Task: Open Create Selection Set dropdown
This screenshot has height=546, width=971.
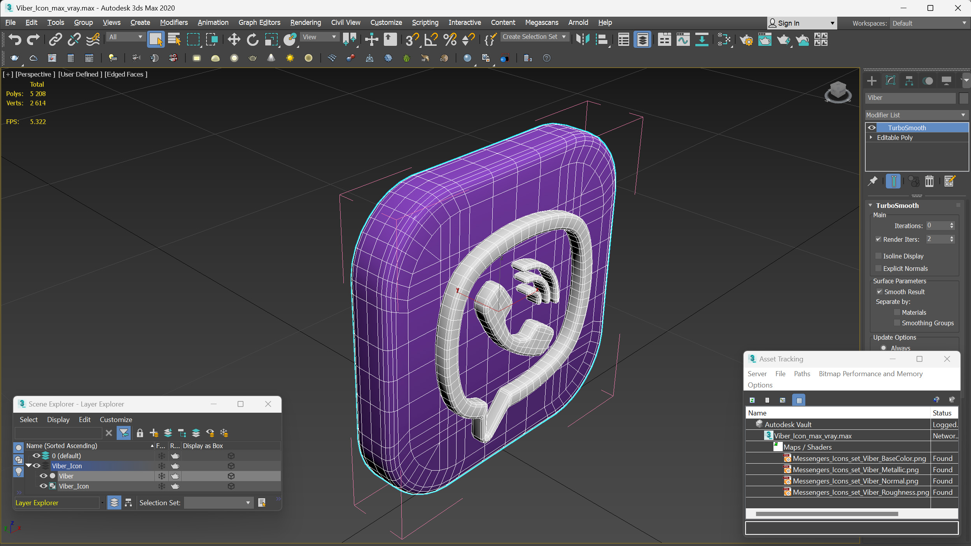Action: click(534, 37)
